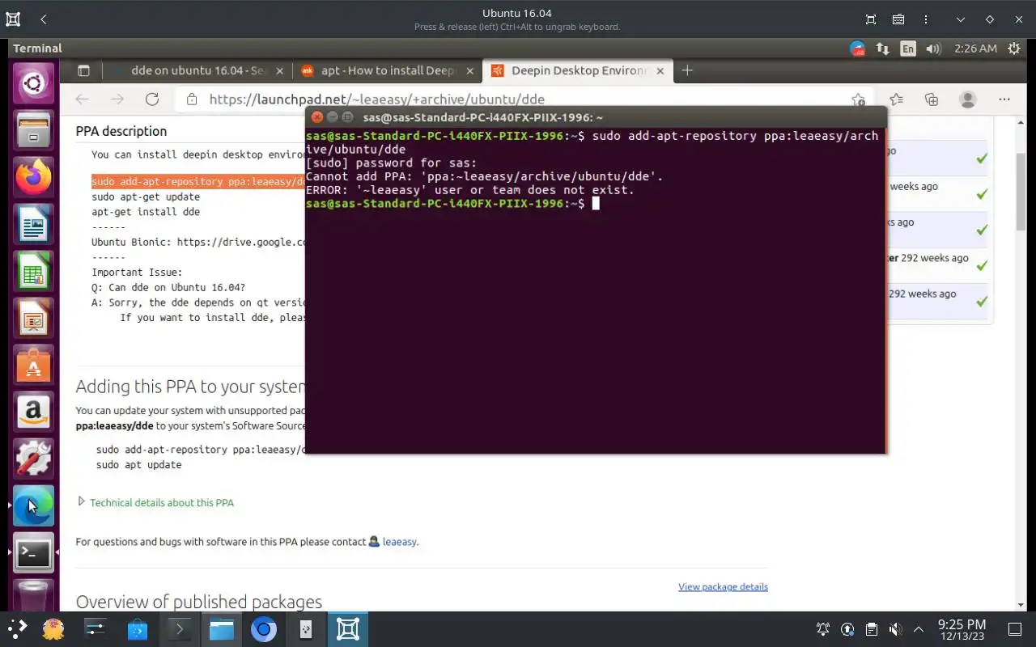
Task: Open LibreOffice Calc from launcher
Action: pos(33,272)
